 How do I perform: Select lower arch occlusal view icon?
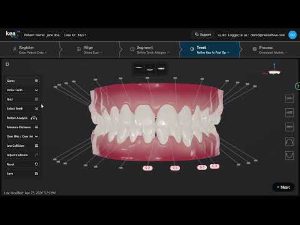(289, 156)
